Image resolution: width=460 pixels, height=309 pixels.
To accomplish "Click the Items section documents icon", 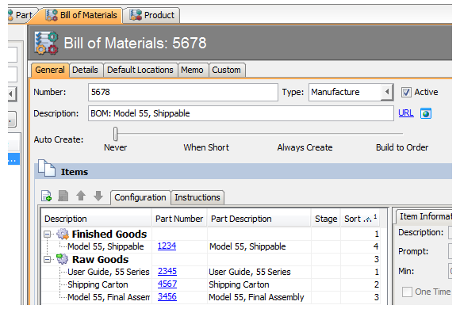I will pos(46,168).
